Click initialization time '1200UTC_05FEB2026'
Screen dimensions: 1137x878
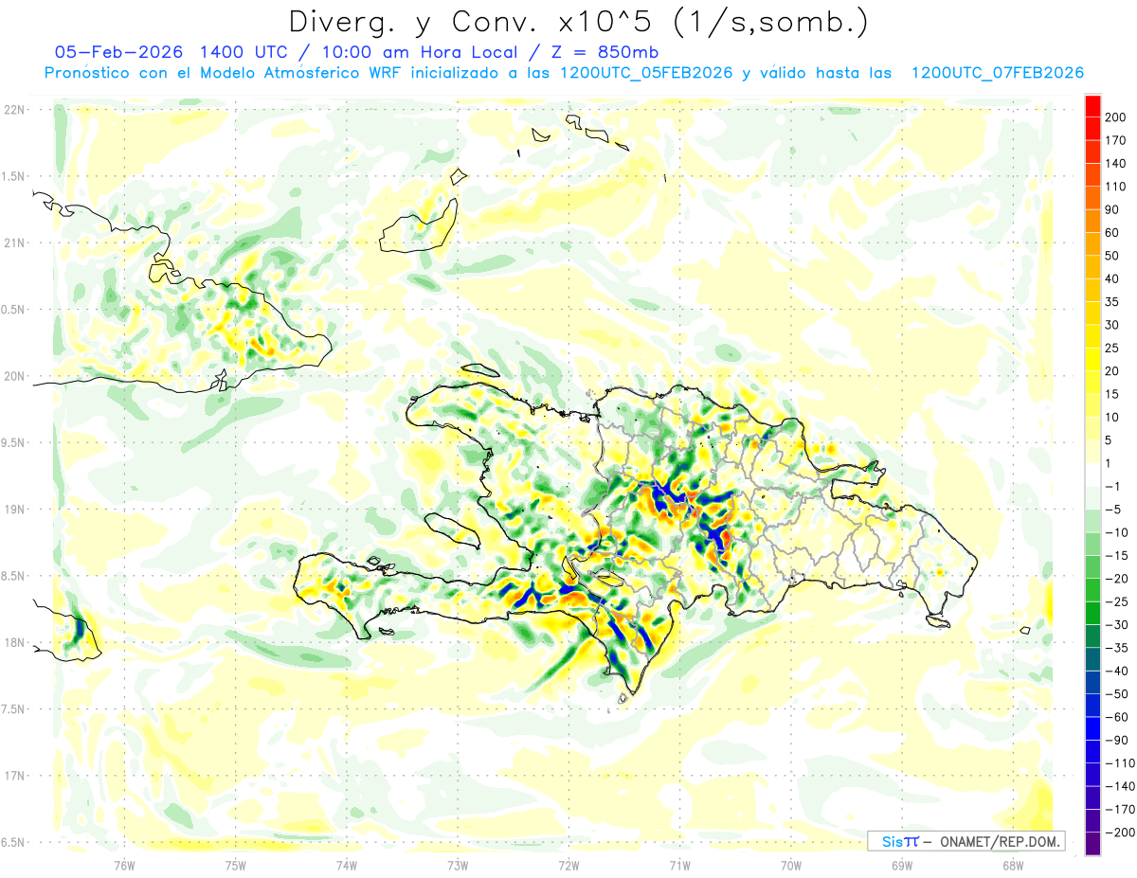pyautogui.click(x=648, y=73)
